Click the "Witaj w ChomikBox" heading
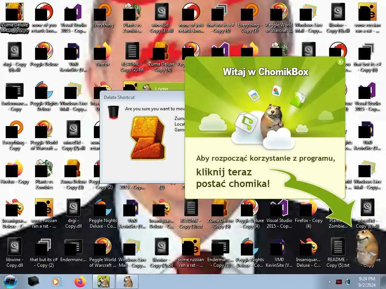The image size is (386, 289). click(266, 72)
